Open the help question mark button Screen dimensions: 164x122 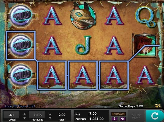click(x=114, y=119)
